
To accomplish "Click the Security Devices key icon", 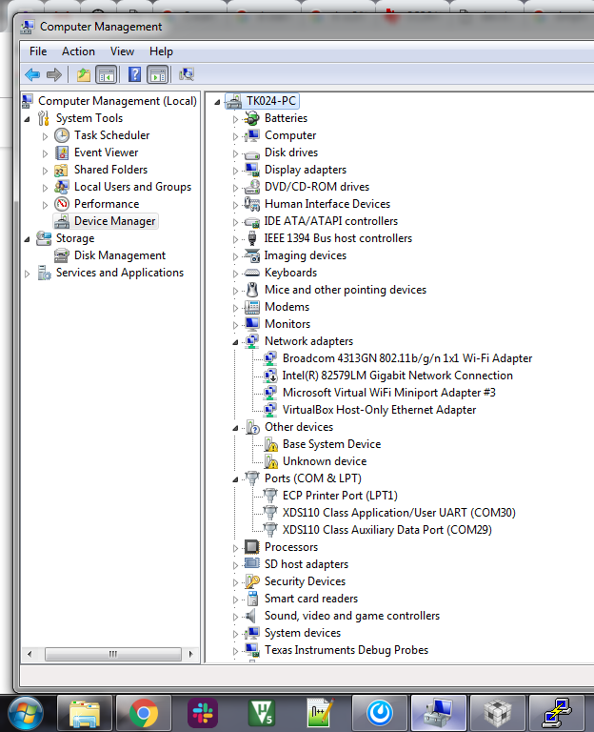I will click(251, 581).
